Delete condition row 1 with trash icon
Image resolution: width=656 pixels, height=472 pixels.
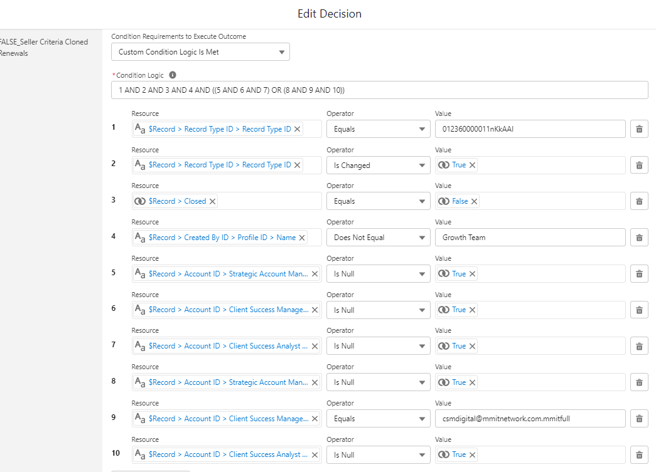pyautogui.click(x=639, y=129)
